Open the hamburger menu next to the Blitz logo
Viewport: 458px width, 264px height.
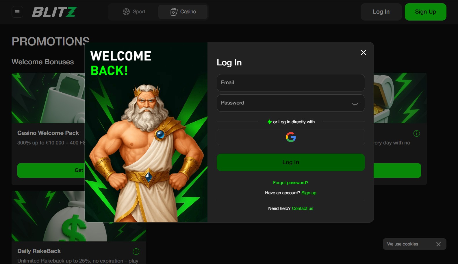pos(17,12)
